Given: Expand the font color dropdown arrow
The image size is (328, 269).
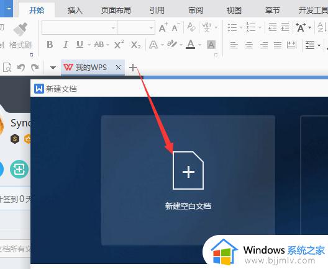Looking at the screenshot, I should [x=199, y=45].
